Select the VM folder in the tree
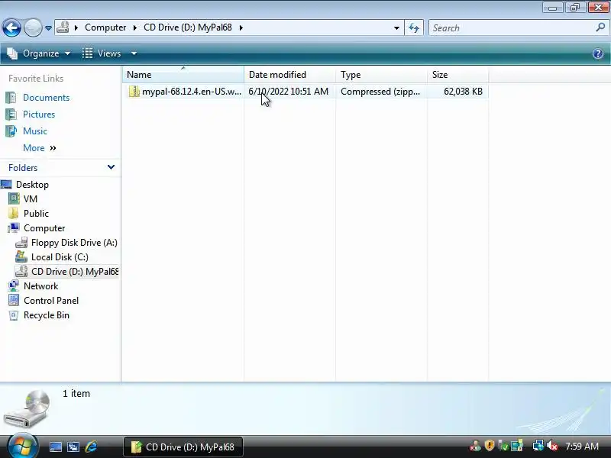The height and width of the screenshot is (458, 611). click(31, 199)
